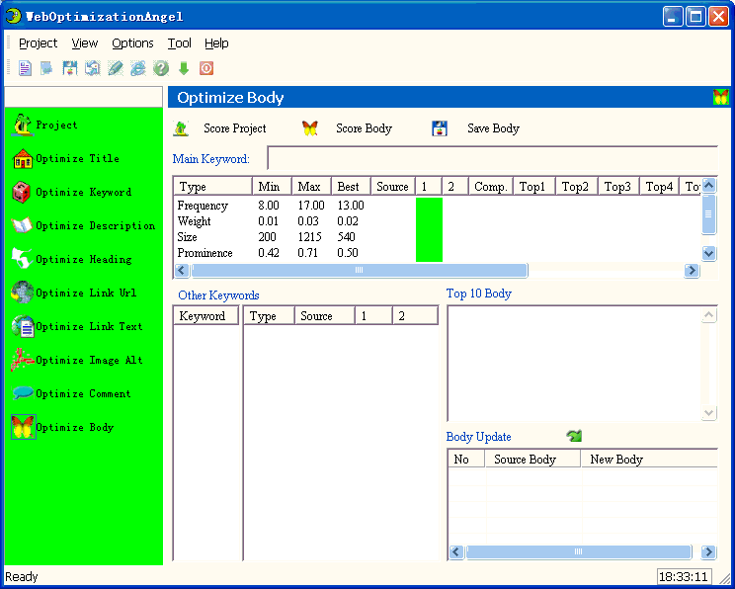
Task: Open the Options menu
Action: click(x=132, y=43)
